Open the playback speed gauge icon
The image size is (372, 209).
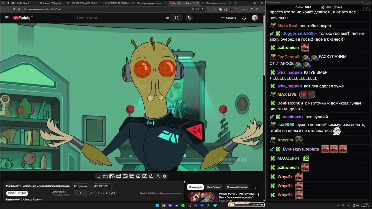(x=138, y=176)
